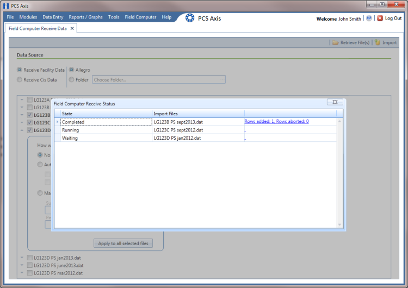Tick LG123D PS june2013.dat checkbox

click(x=30, y=265)
